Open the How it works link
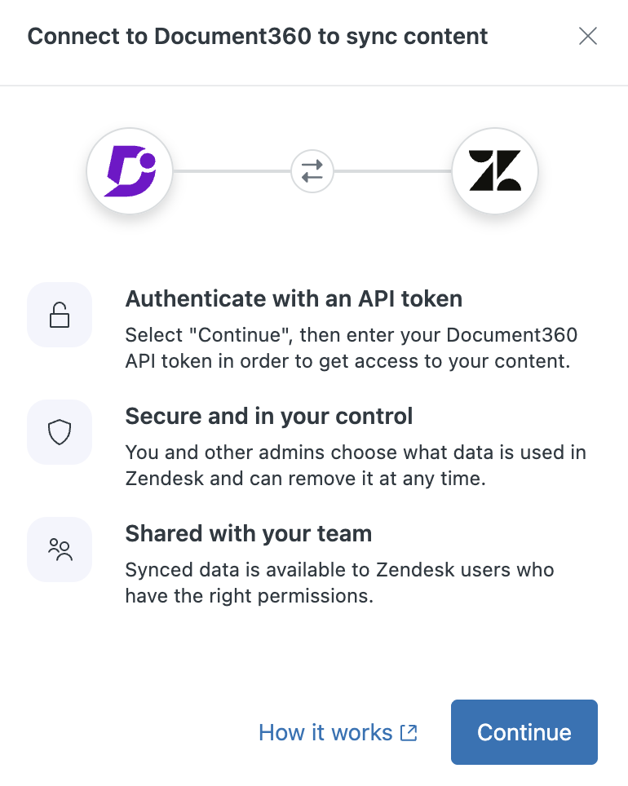Screen dimensions: 628x786 tap(325, 732)
